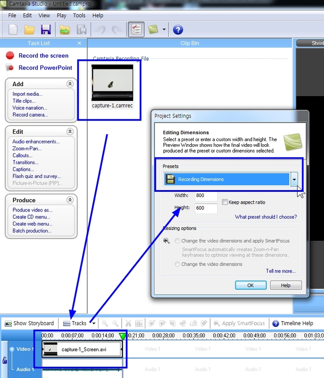This screenshot has width=324, height=378.
Task: Click Create web menu... link
Action: click(32, 224)
